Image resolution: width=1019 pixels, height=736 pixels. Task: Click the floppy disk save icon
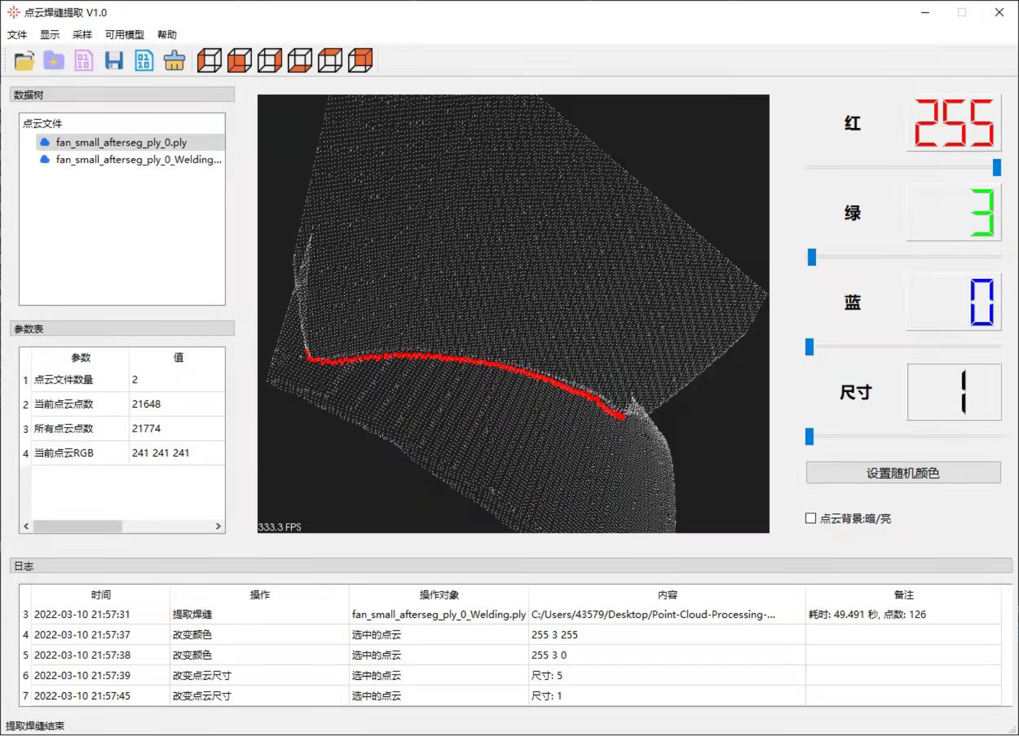[114, 61]
